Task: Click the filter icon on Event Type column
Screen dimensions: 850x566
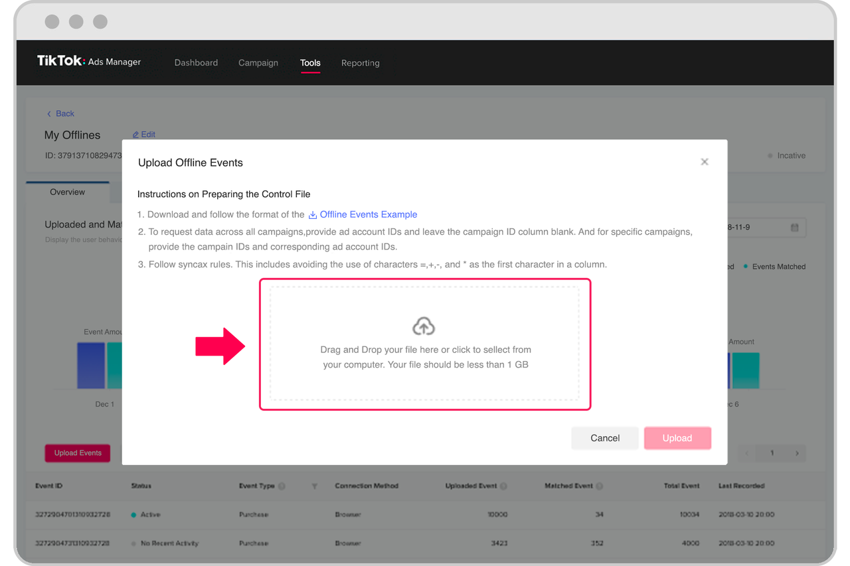Action: [x=314, y=486]
